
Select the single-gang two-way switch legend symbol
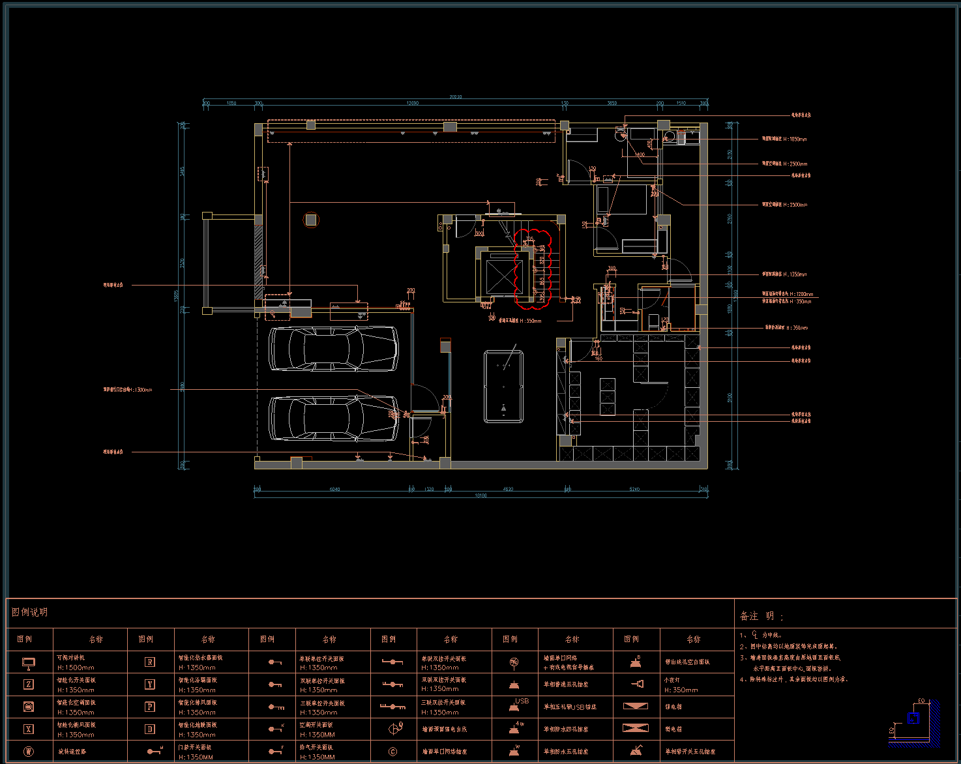click(x=392, y=662)
